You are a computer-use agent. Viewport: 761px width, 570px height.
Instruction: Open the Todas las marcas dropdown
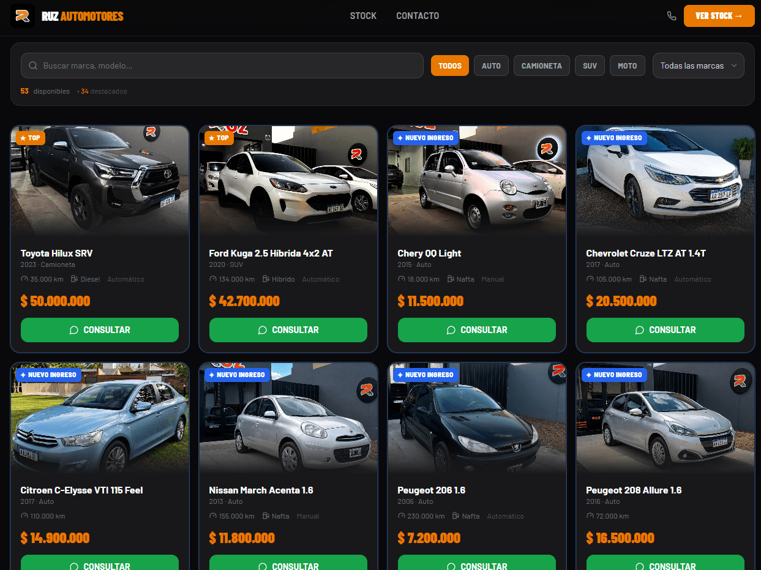click(699, 66)
